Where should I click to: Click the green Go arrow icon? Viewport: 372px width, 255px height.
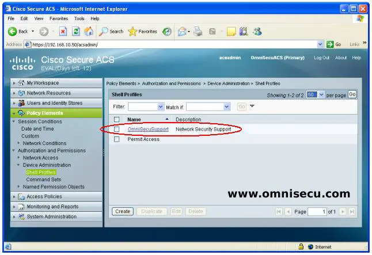pos(330,44)
